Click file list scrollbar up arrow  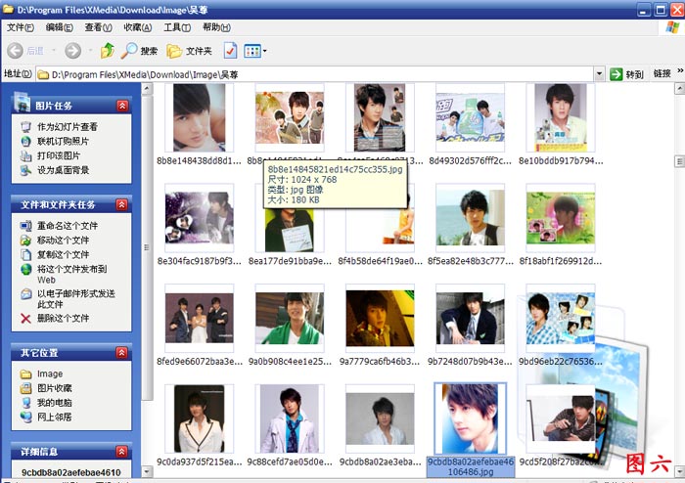point(679,89)
